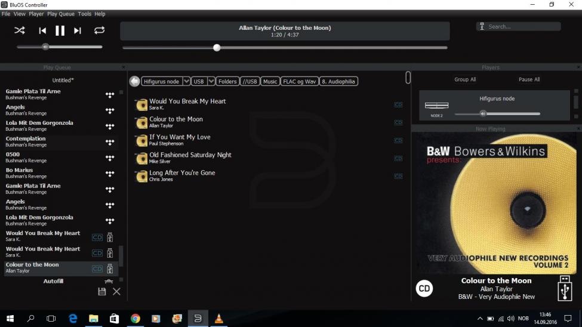Open the Player menu
The width and height of the screenshot is (582, 327).
[36, 14]
